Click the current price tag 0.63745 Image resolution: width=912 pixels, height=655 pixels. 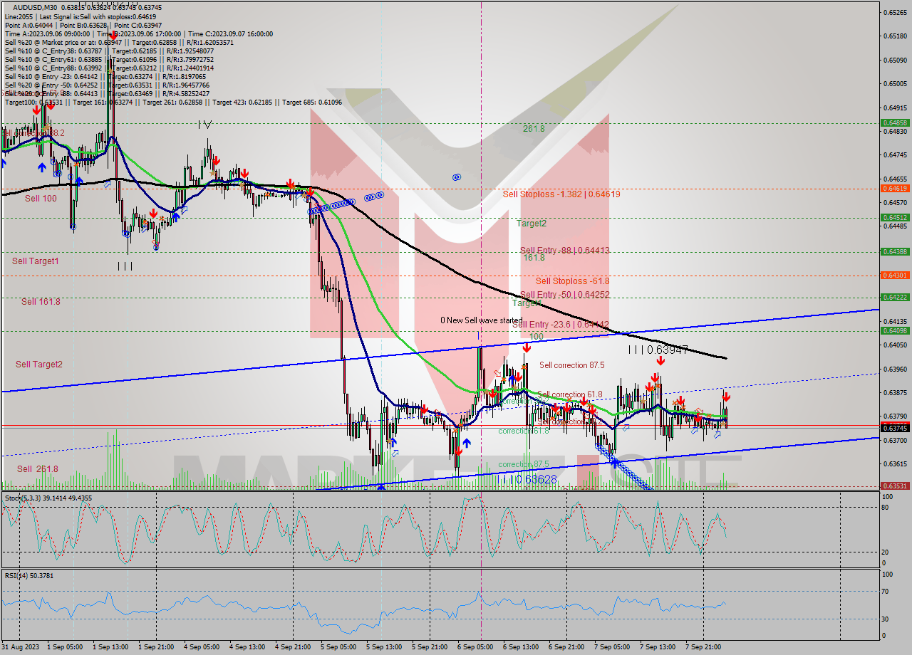tap(895, 428)
